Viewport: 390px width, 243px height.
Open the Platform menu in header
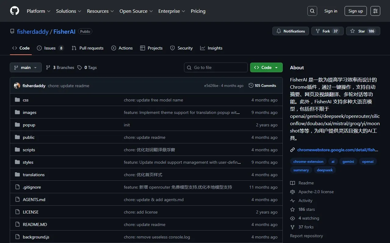(x=38, y=11)
